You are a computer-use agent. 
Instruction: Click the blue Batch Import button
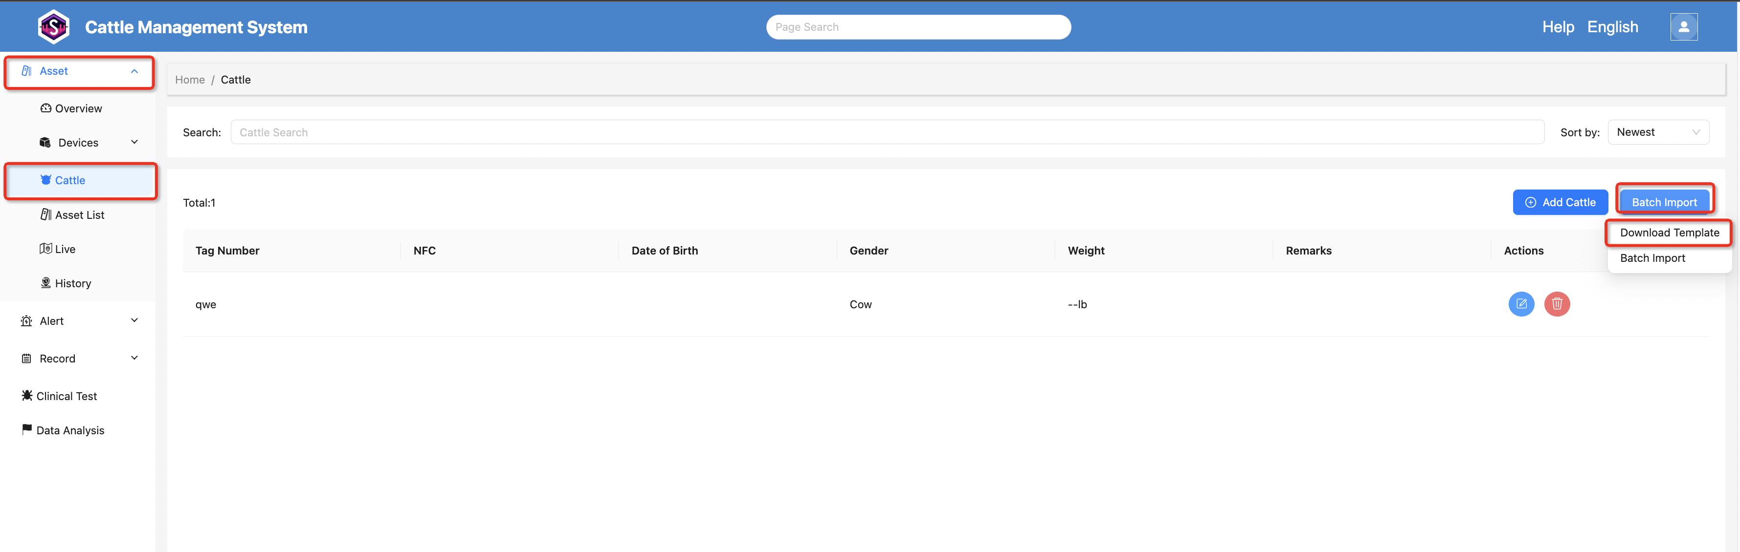coord(1664,202)
